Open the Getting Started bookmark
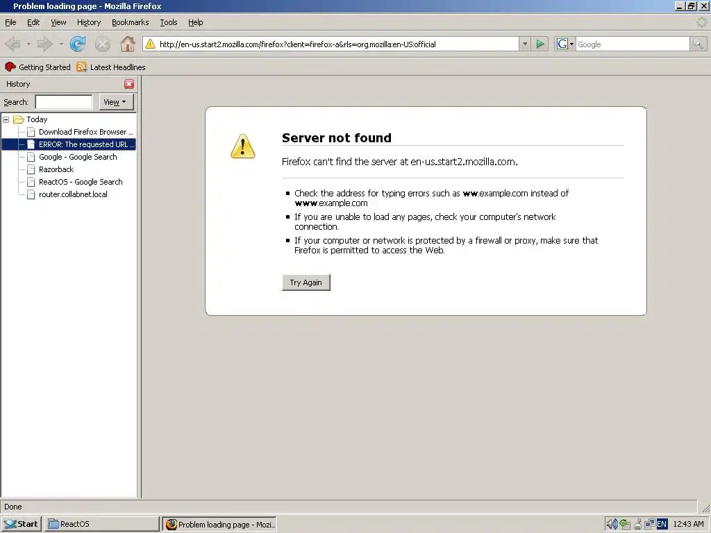The width and height of the screenshot is (711, 533). pos(37,67)
